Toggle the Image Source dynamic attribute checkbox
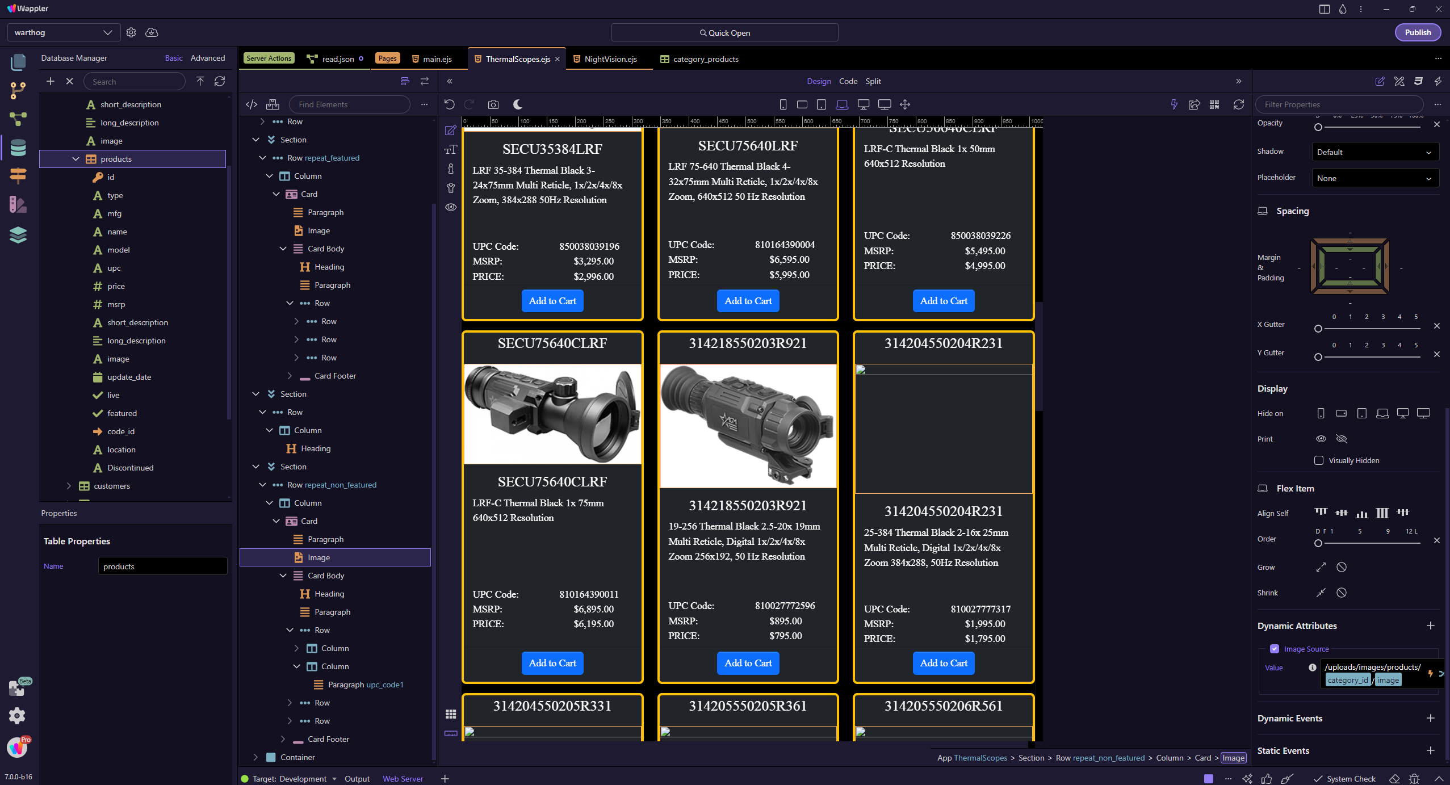This screenshot has width=1450, height=785. 1275,649
